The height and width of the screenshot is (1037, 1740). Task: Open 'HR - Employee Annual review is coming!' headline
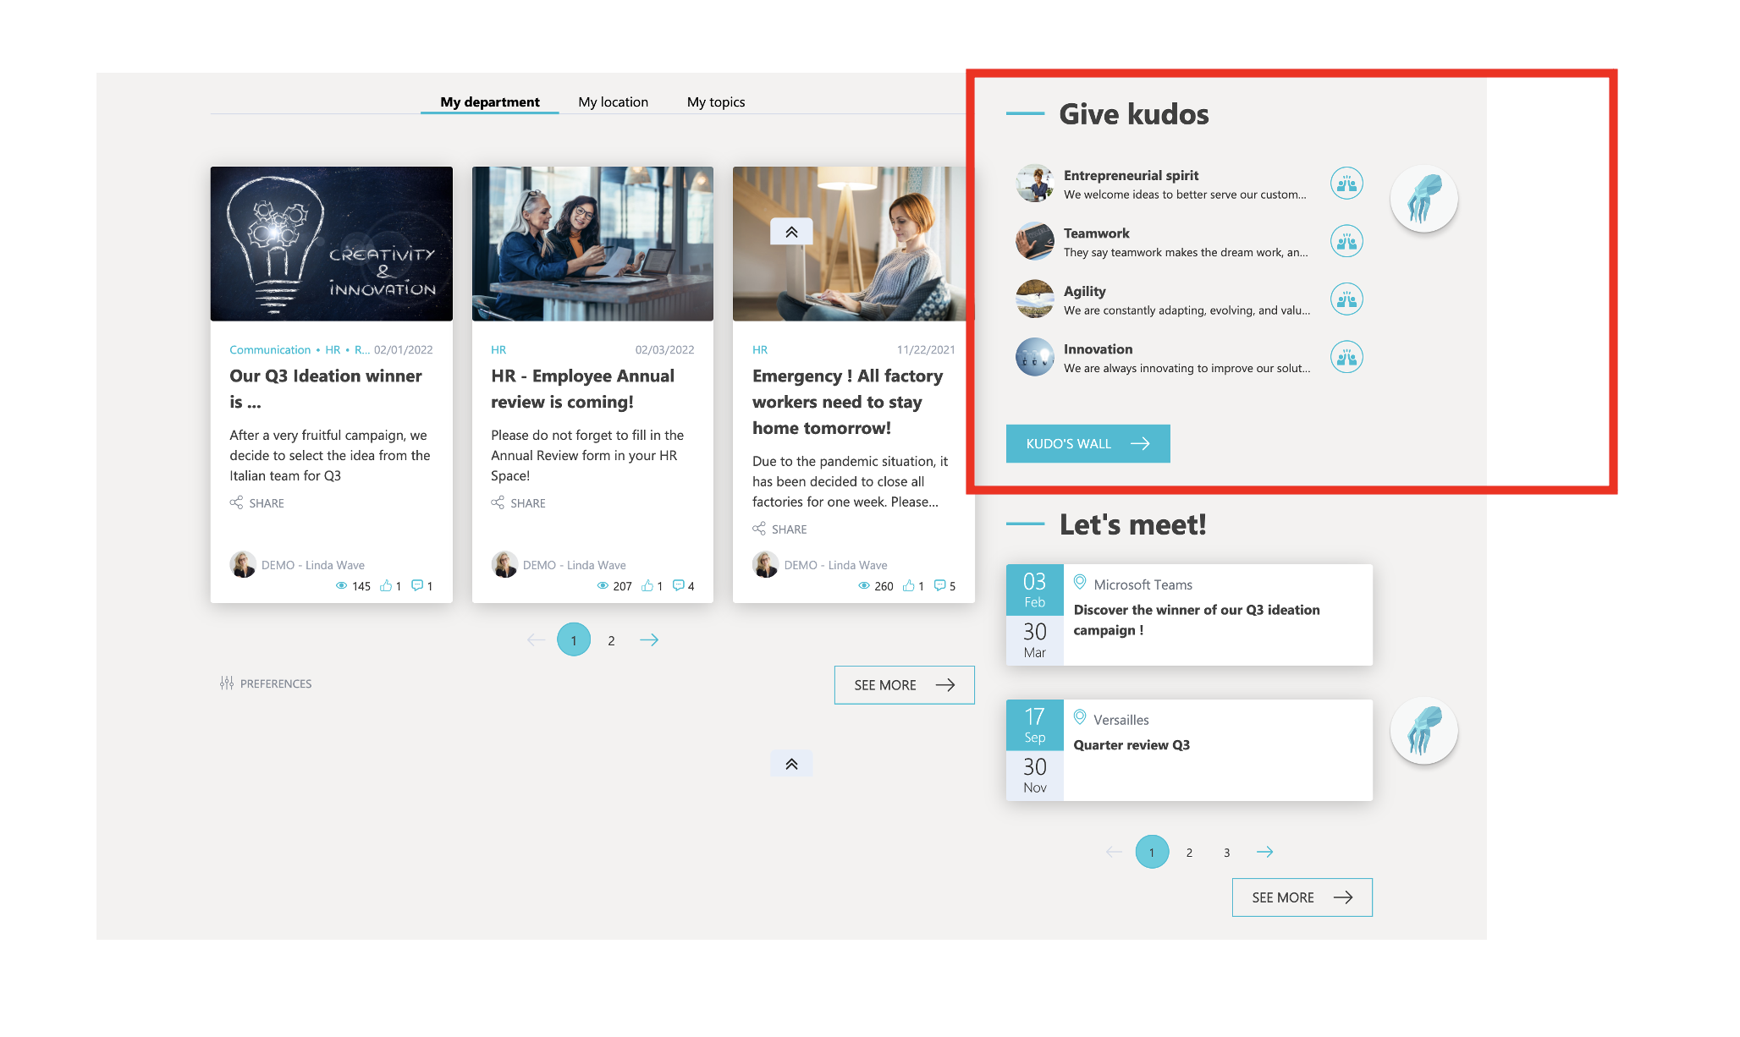[x=583, y=388]
